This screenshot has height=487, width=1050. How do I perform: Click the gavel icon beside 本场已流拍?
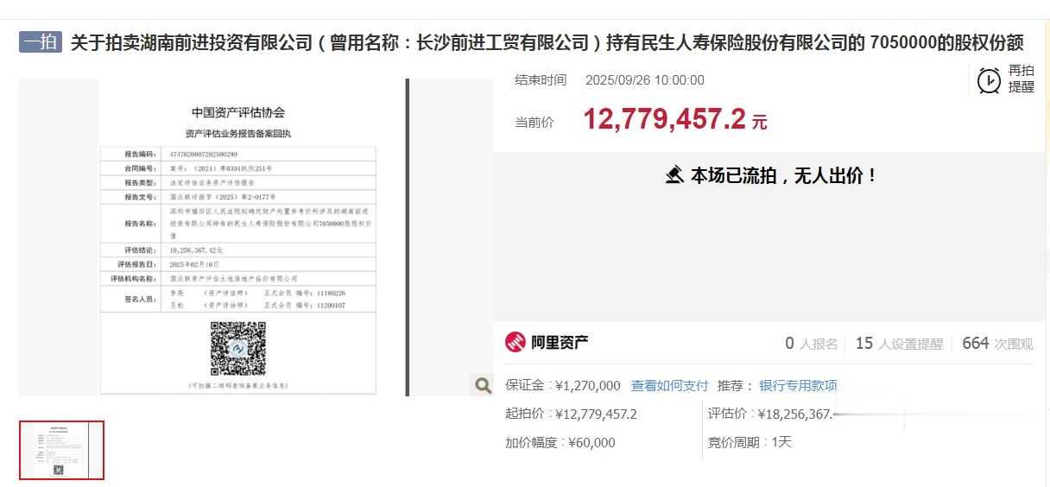click(x=674, y=175)
